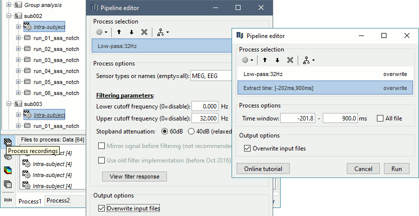Screen dimensions: 419x216
Task: Click run_01_sss_notch folder icon under sub002
Action: tap(28, 38)
